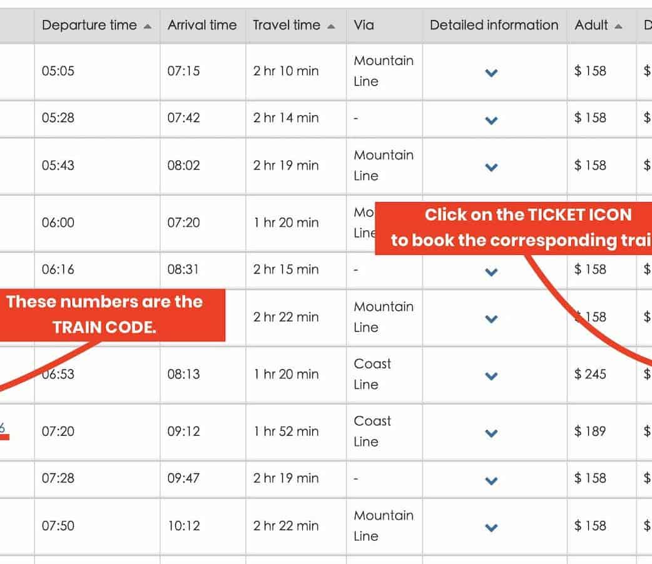Show detailed information for the 05:28 train
652x564 pixels.
tap(492, 120)
